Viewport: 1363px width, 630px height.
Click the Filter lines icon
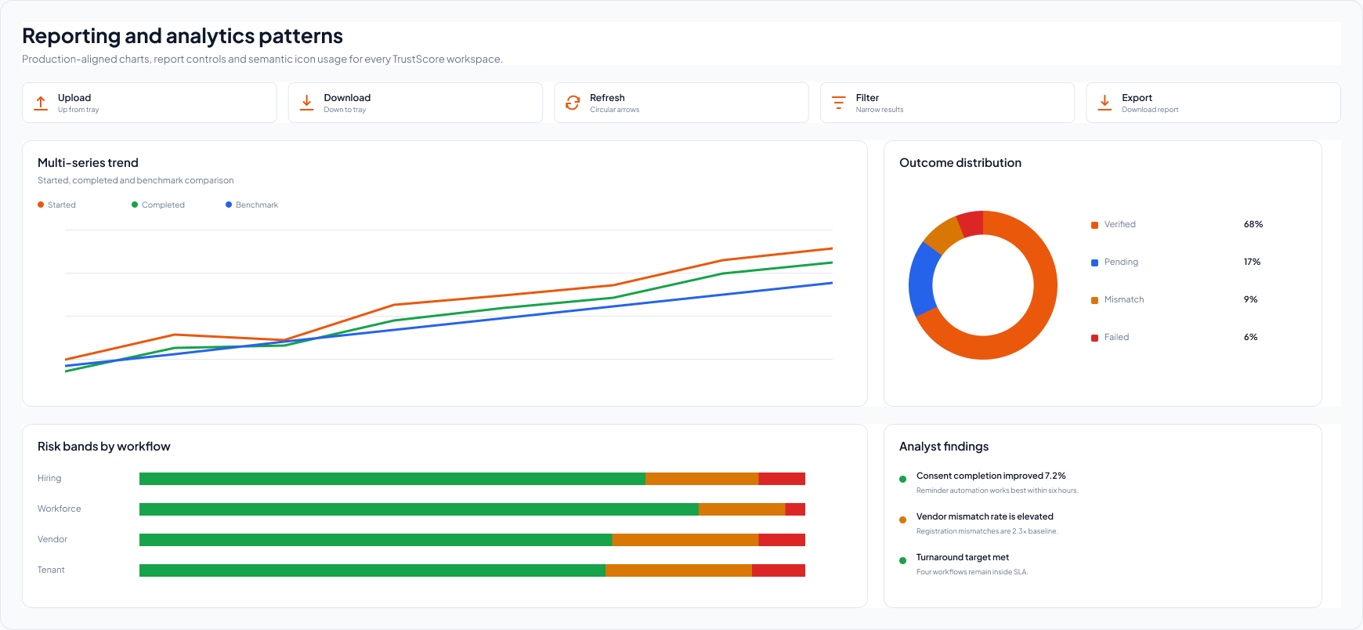point(839,103)
